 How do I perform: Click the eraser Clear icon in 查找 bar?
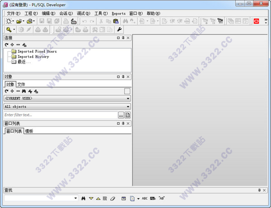pos(112,199)
